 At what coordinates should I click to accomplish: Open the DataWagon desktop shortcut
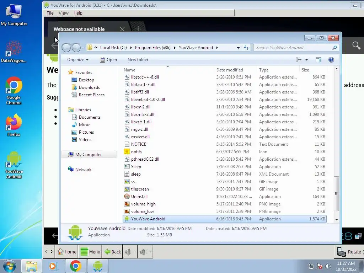pos(14,52)
